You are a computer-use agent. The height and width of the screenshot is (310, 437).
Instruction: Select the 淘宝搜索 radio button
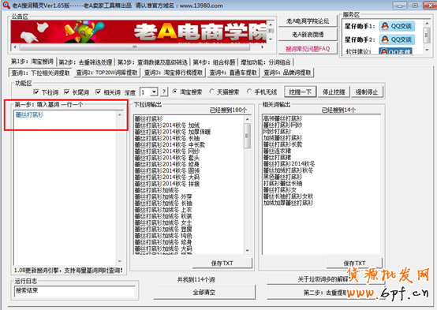pos(175,92)
